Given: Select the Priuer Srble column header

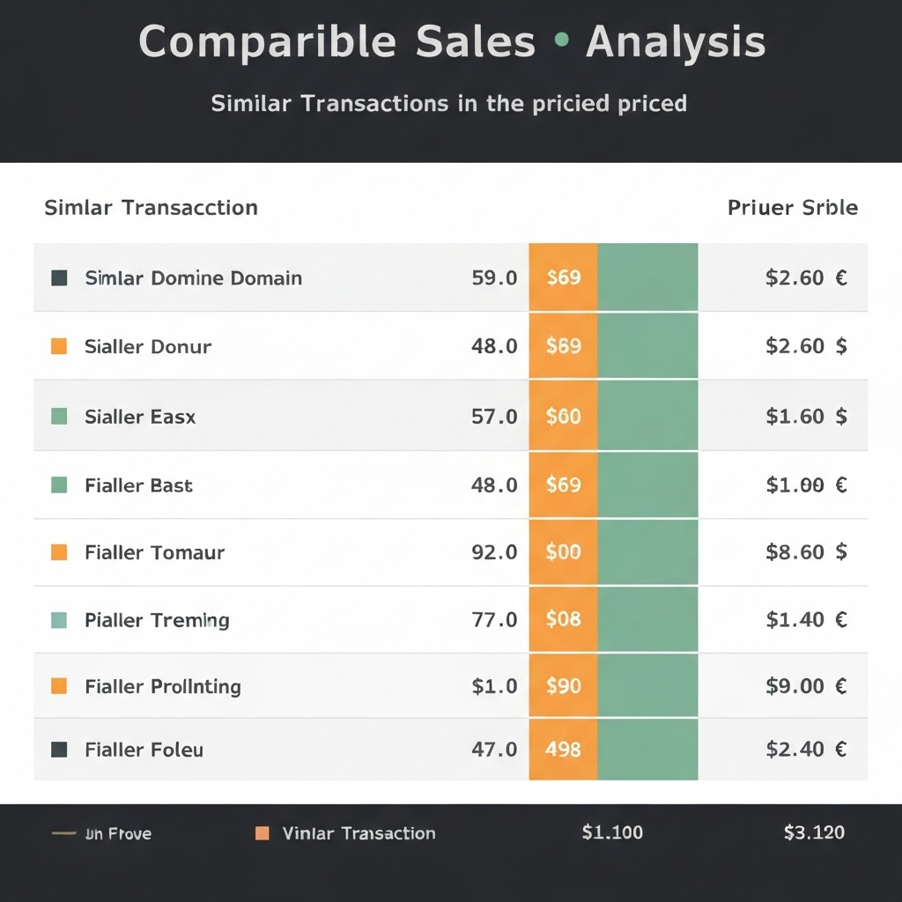Looking at the screenshot, I should 792,208.
